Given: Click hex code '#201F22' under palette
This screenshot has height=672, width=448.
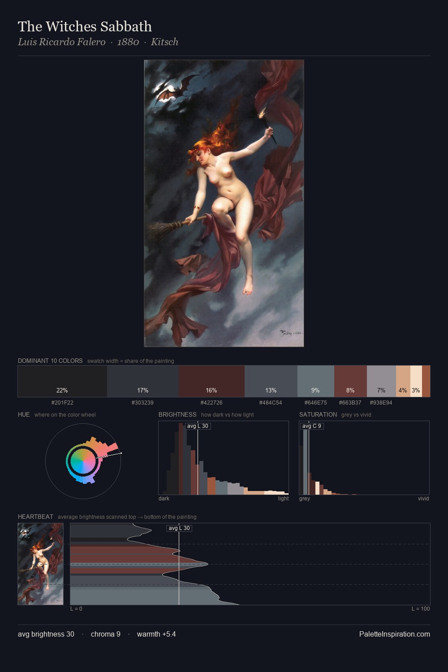Looking at the screenshot, I should tap(62, 403).
